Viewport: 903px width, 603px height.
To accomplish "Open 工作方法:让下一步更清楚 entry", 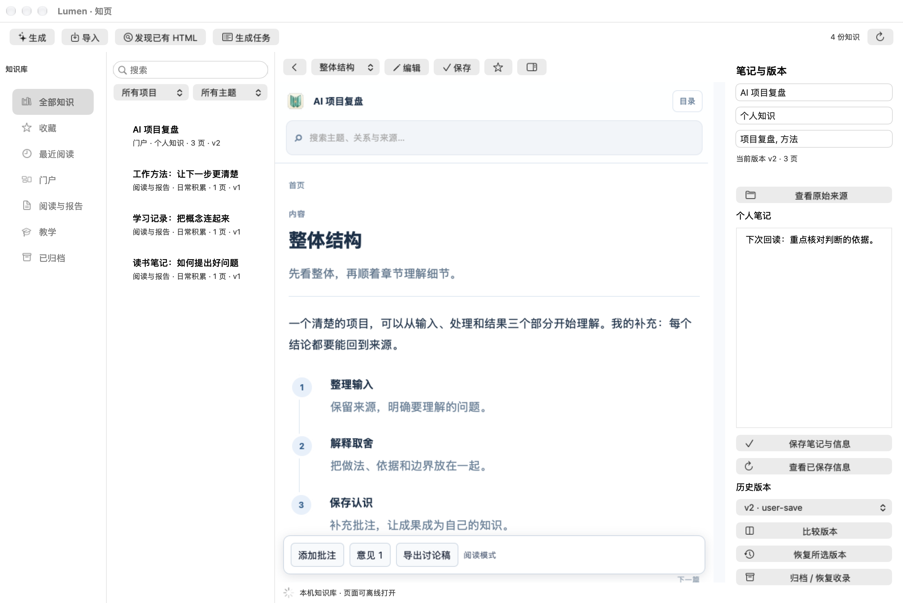I will [191, 180].
